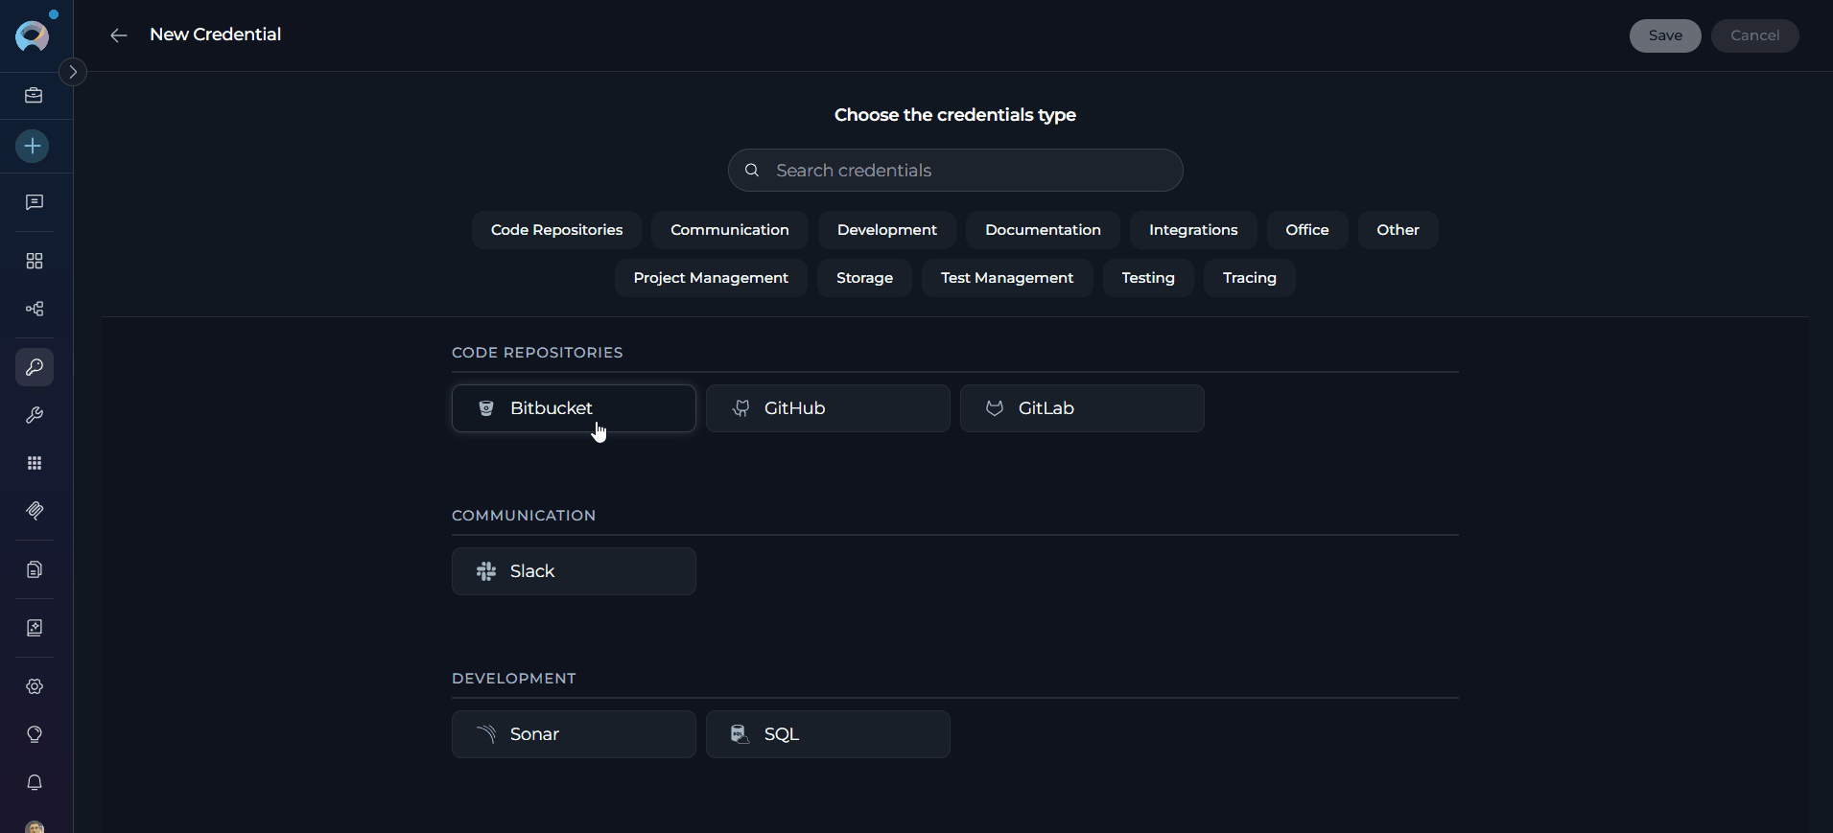Click the Cancel button
The height and width of the screenshot is (833, 1833).
pyautogui.click(x=1754, y=35)
